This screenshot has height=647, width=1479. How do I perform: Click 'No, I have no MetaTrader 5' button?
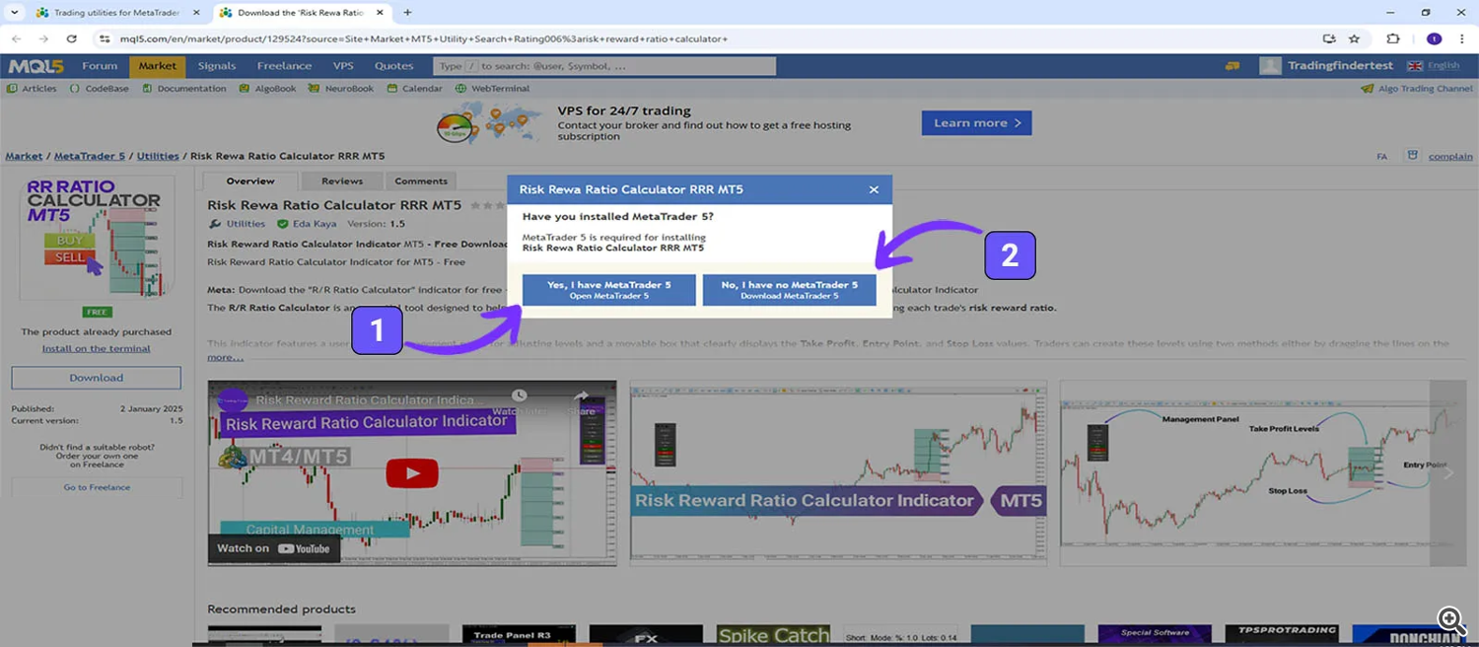point(789,290)
